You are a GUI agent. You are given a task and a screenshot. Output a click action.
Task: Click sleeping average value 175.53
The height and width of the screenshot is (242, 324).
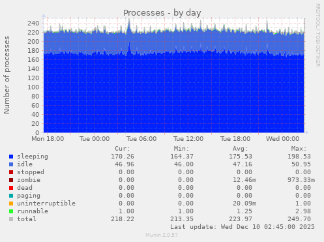pyautogui.click(x=241, y=157)
